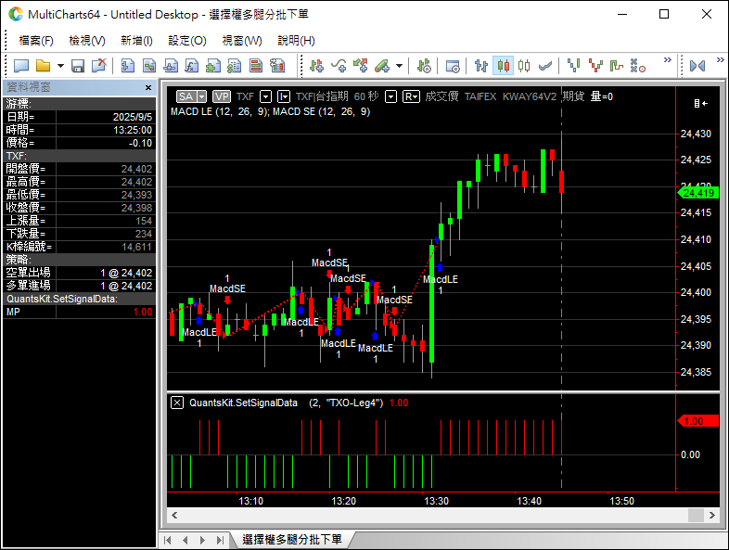Select the red-green Renko-style chart icon
The width and height of the screenshot is (729, 550).
point(595,66)
